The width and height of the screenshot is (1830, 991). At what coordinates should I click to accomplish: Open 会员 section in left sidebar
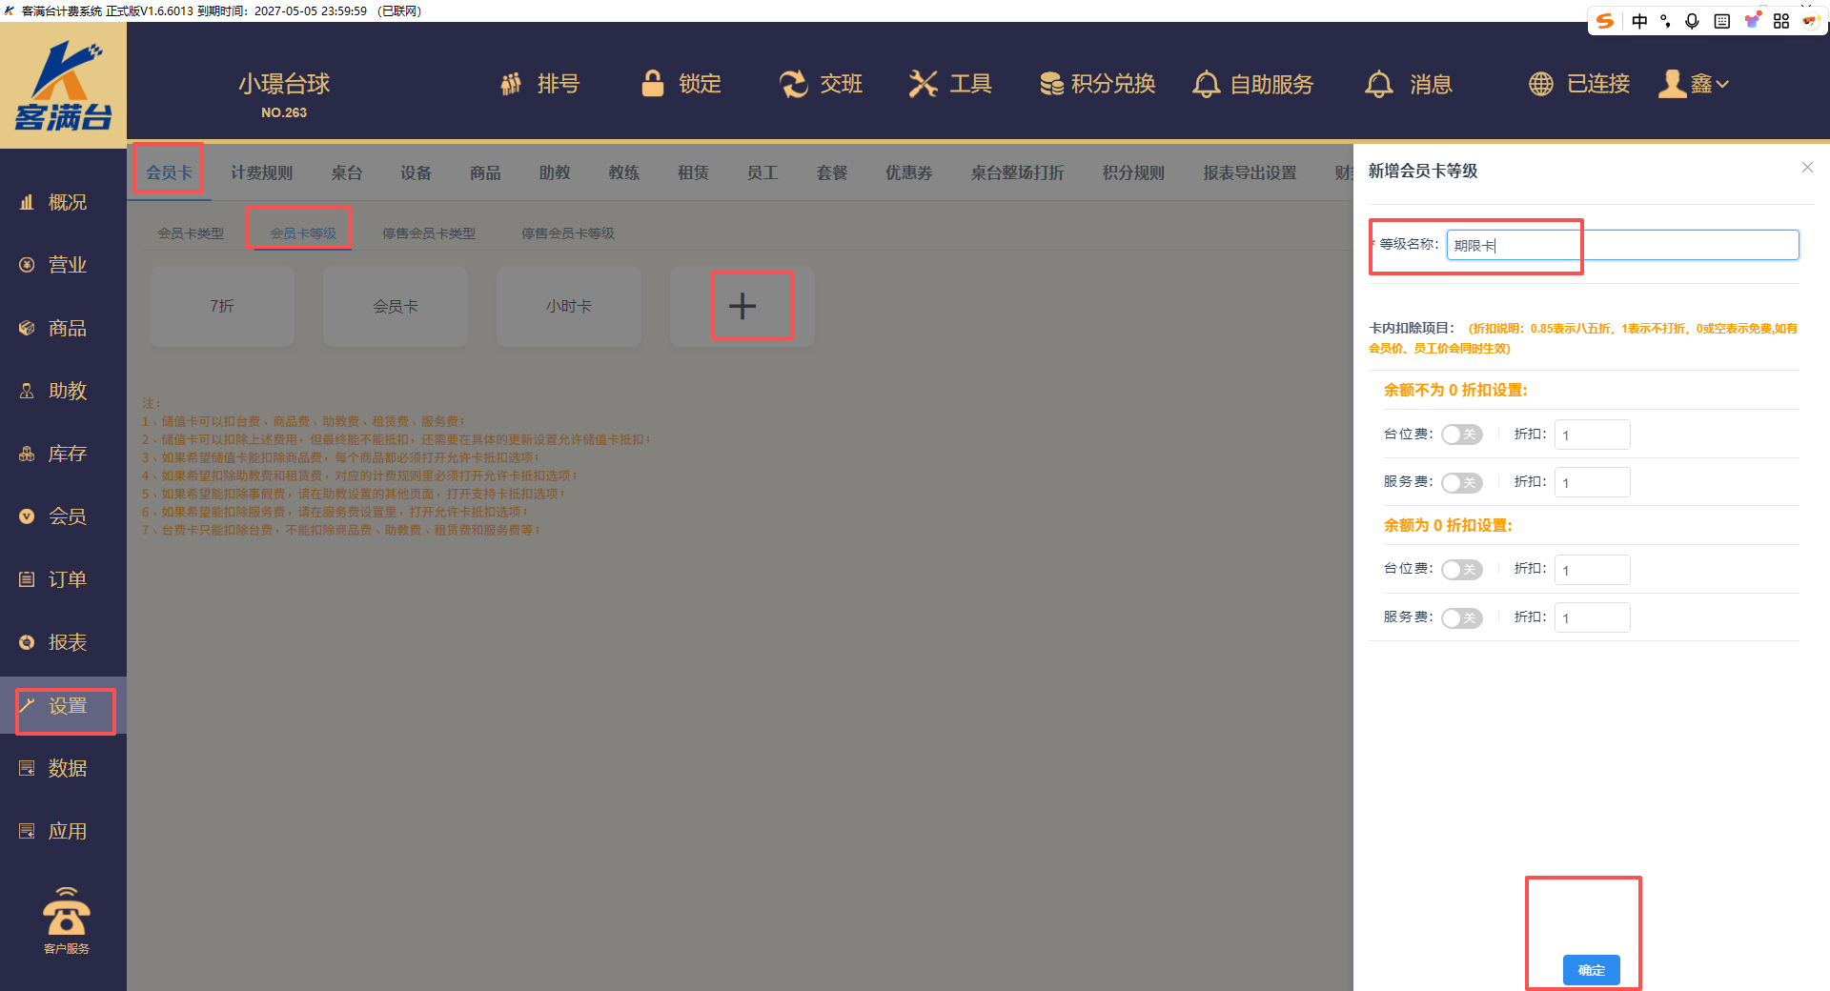pyautogui.click(x=66, y=516)
